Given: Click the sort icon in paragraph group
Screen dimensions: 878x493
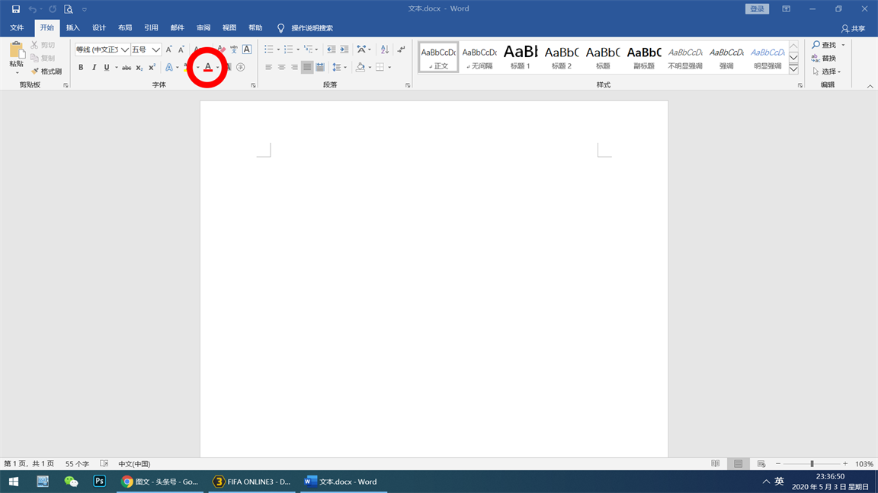Looking at the screenshot, I should pos(384,49).
